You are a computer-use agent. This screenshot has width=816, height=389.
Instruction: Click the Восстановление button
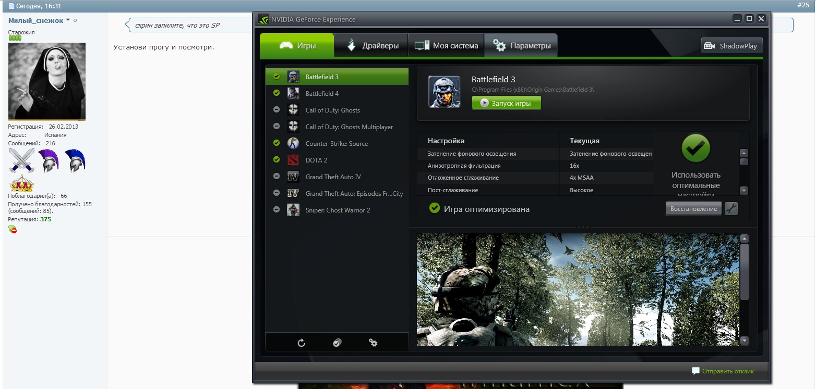tap(693, 209)
